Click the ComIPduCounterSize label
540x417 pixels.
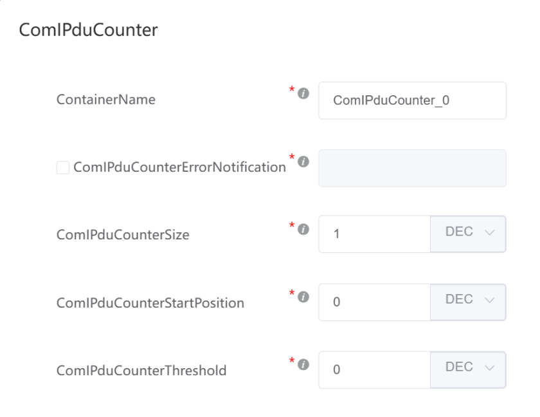[123, 235]
